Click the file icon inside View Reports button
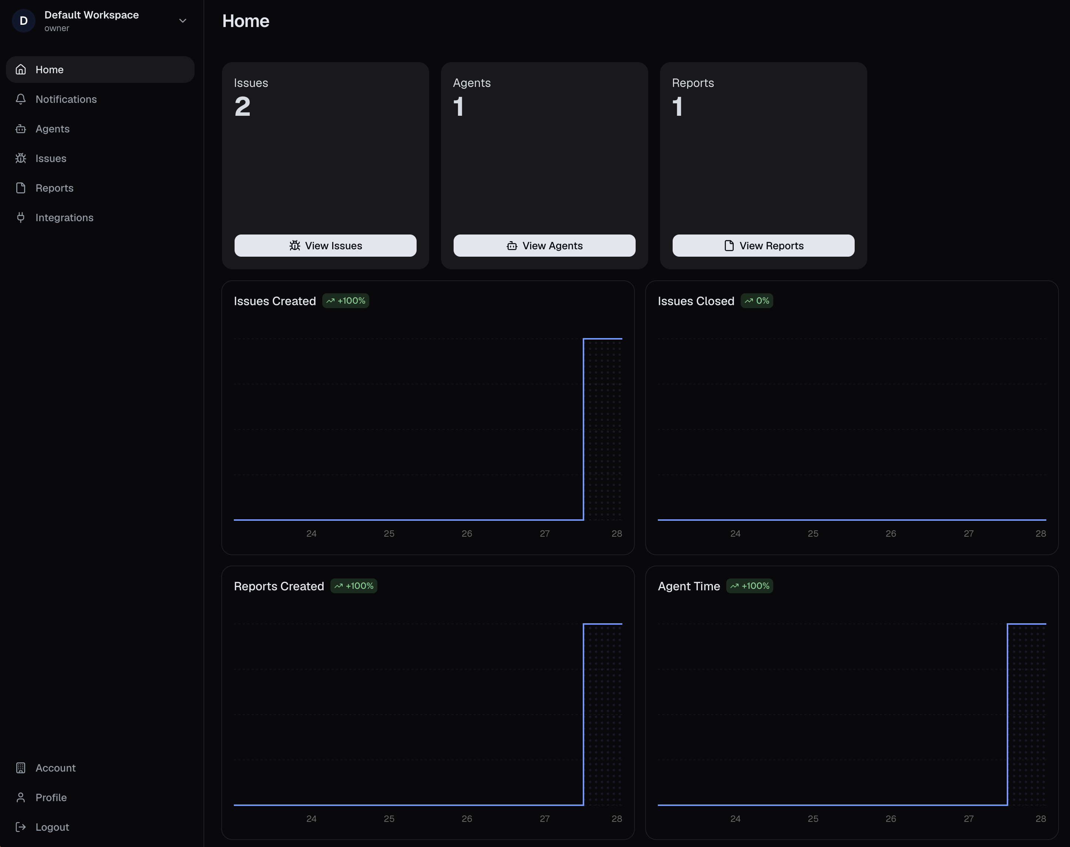Image resolution: width=1070 pixels, height=847 pixels. (729, 246)
